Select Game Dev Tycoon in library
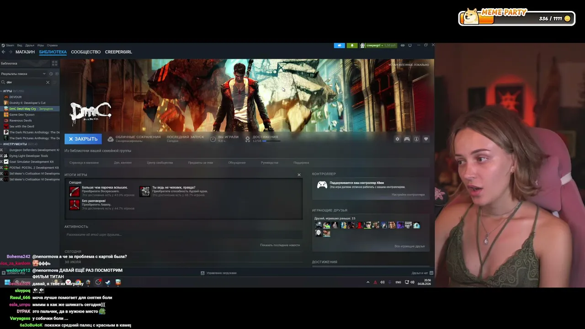This screenshot has width=585, height=329. [x=22, y=115]
